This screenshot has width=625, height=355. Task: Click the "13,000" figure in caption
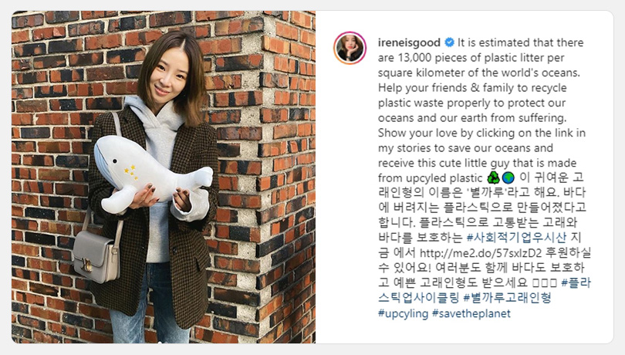click(x=414, y=58)
